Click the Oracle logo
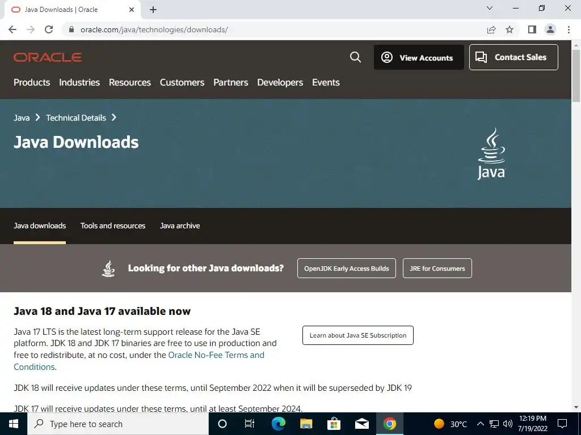The width and height of the screenshot is (581, 435). [x=48, y=57]
